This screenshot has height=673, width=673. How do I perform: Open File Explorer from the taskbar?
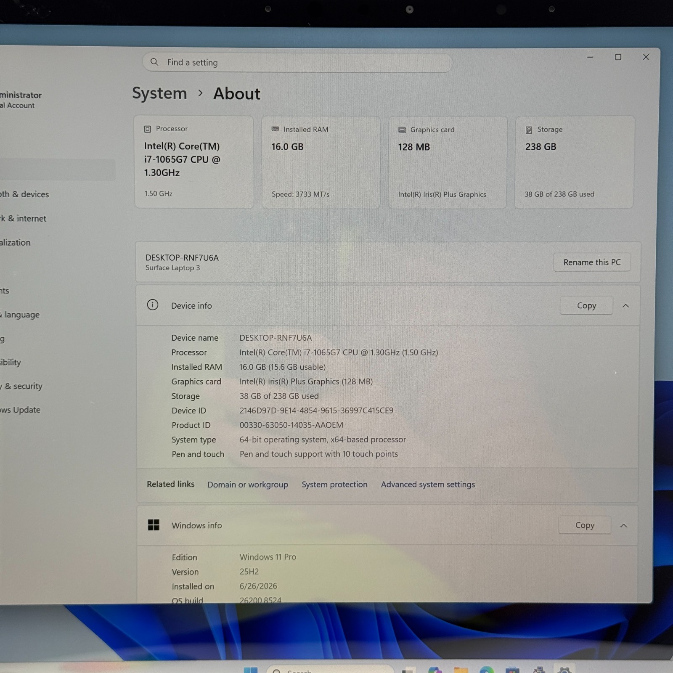pyautogui.click(x=461, y=670)
